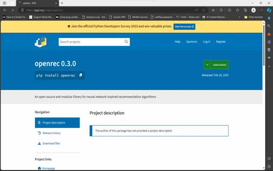Open the Copilot sidebar
This screenshot has width=273, height=171.
(x=269, y=10)
